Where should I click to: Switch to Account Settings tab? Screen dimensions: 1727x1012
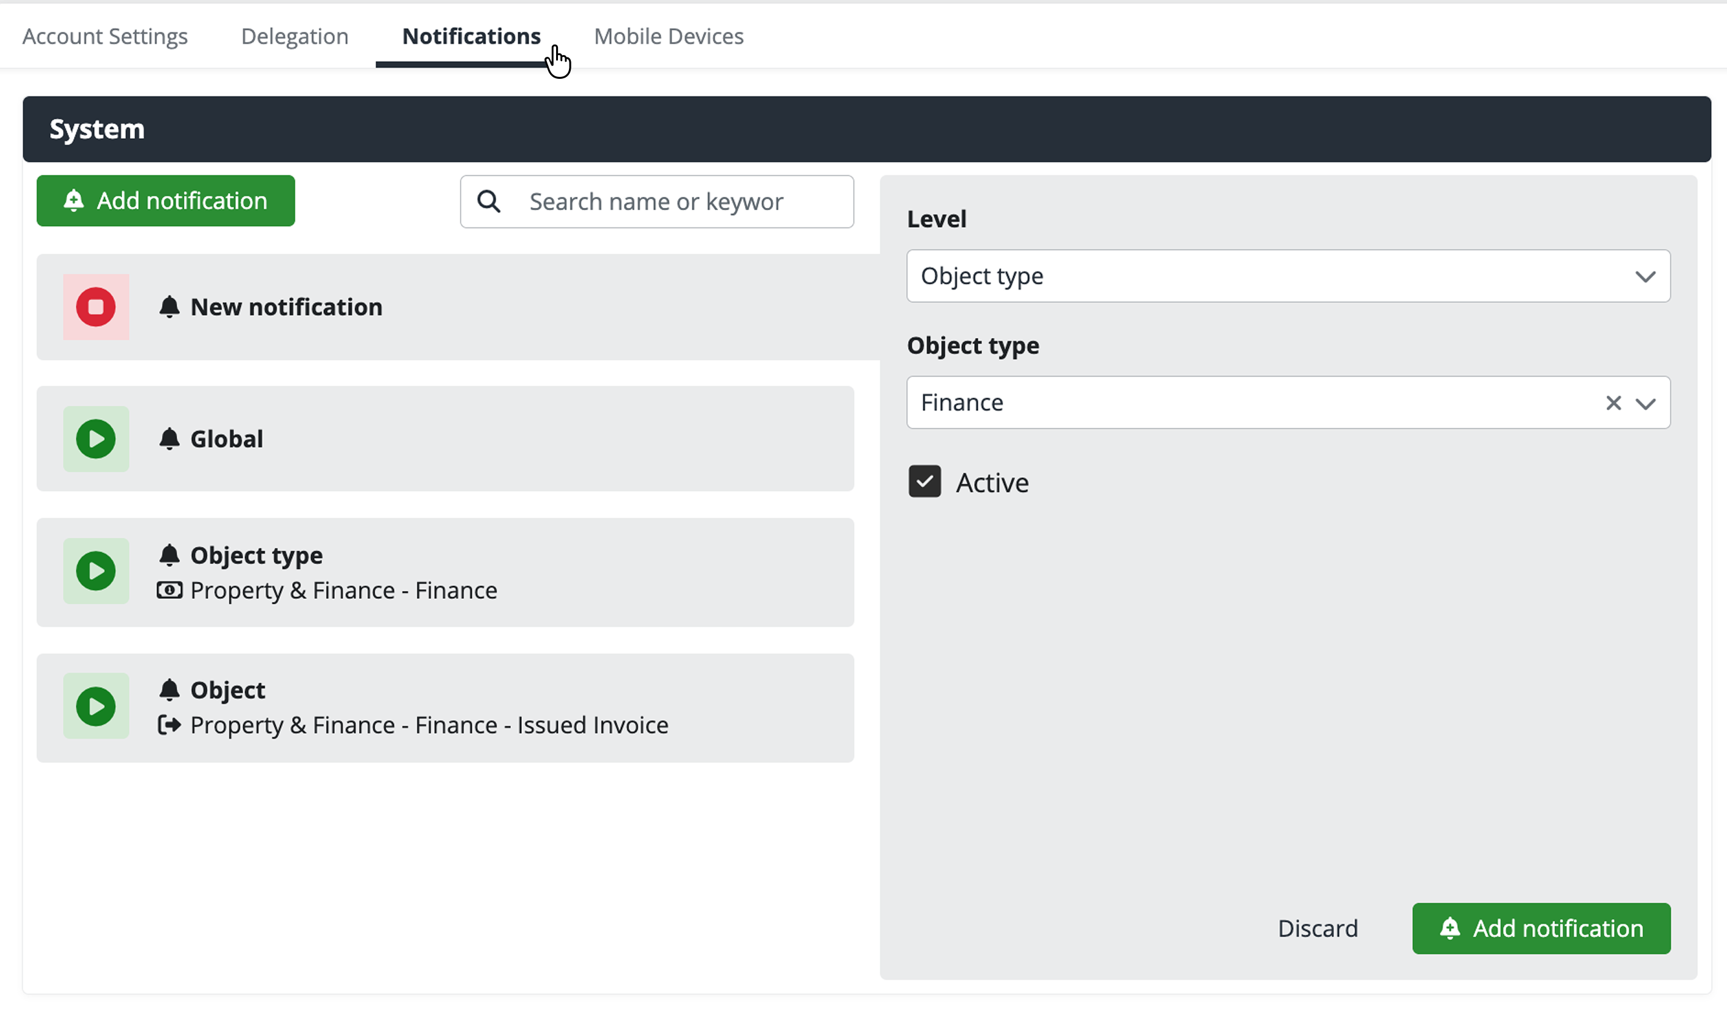105,35
